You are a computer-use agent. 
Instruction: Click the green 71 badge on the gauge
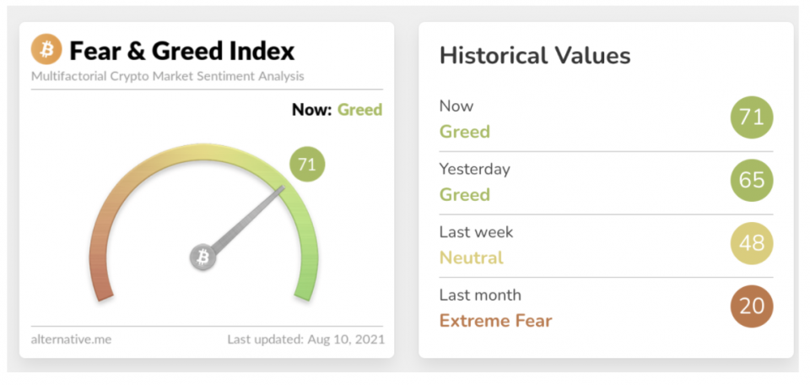click(x=307, y=164)
